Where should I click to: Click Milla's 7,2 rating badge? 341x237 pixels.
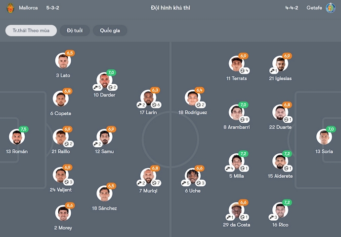point(243,154)
